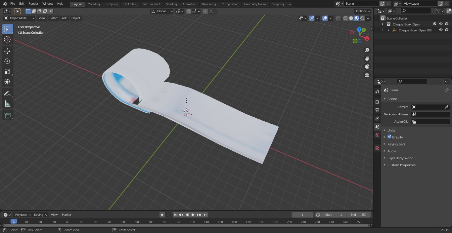Select the Add Cube tool
The height and width of the screenshot is (233, 452).
[x=7, y=116]
